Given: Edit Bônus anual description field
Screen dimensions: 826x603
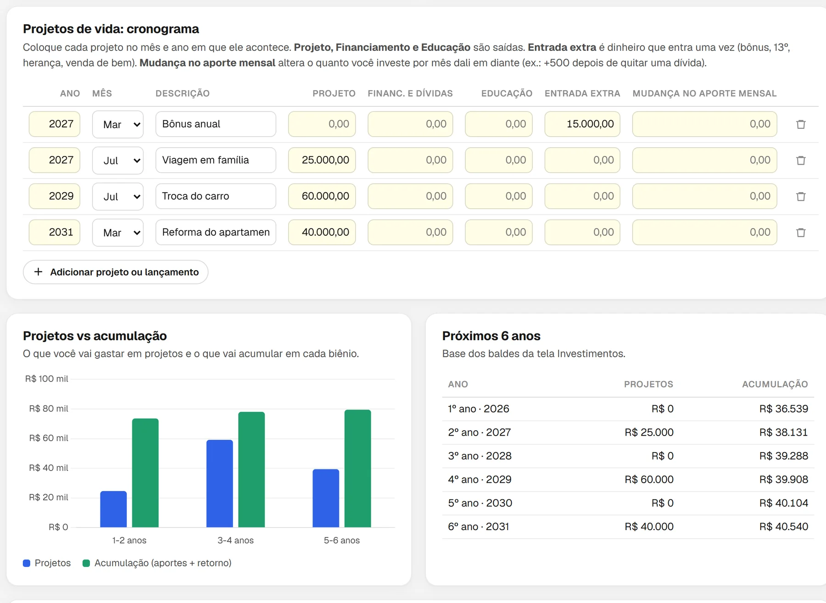Looking at the screenshot, I should (216, 124).
